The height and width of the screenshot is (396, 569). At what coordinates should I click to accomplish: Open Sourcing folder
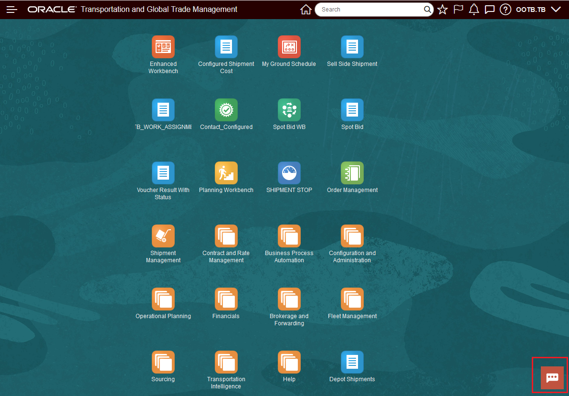coord(163,362)
